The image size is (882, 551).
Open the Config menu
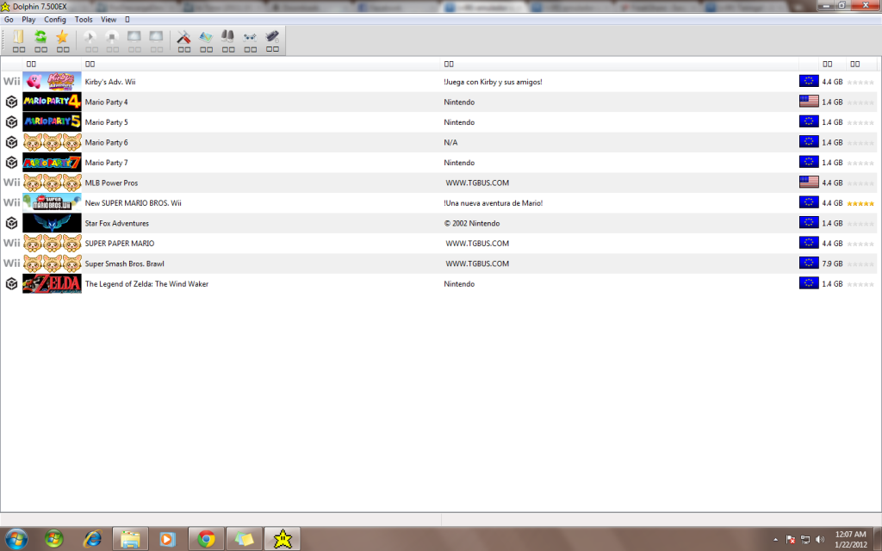(55, 19)
